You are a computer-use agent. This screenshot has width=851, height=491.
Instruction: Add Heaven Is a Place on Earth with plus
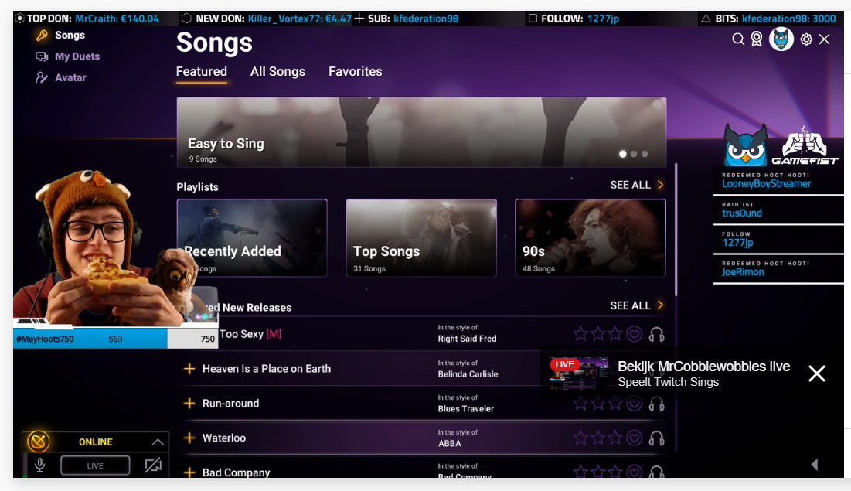[189, 369]
